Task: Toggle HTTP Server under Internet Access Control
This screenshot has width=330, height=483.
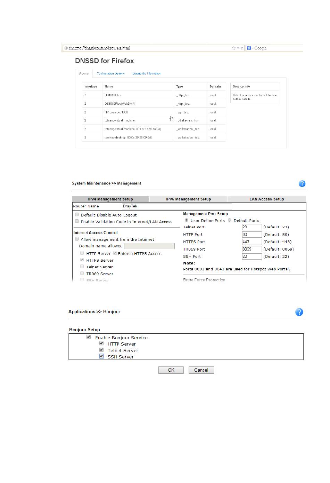Action: [x=82, y=253]
